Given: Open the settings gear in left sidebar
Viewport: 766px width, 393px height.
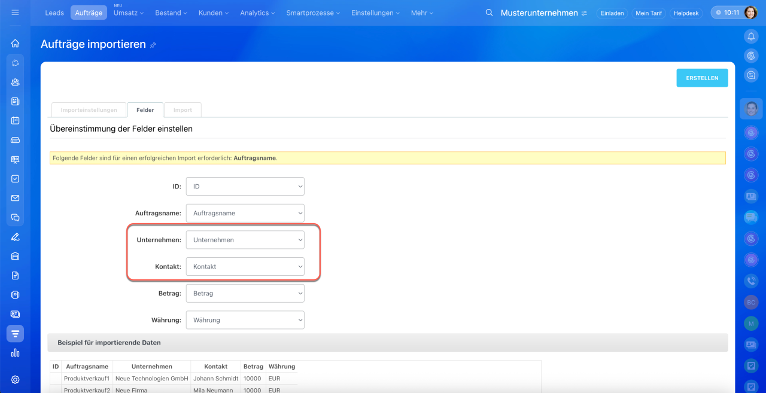Looking at the screenshot, I should 15,379.
